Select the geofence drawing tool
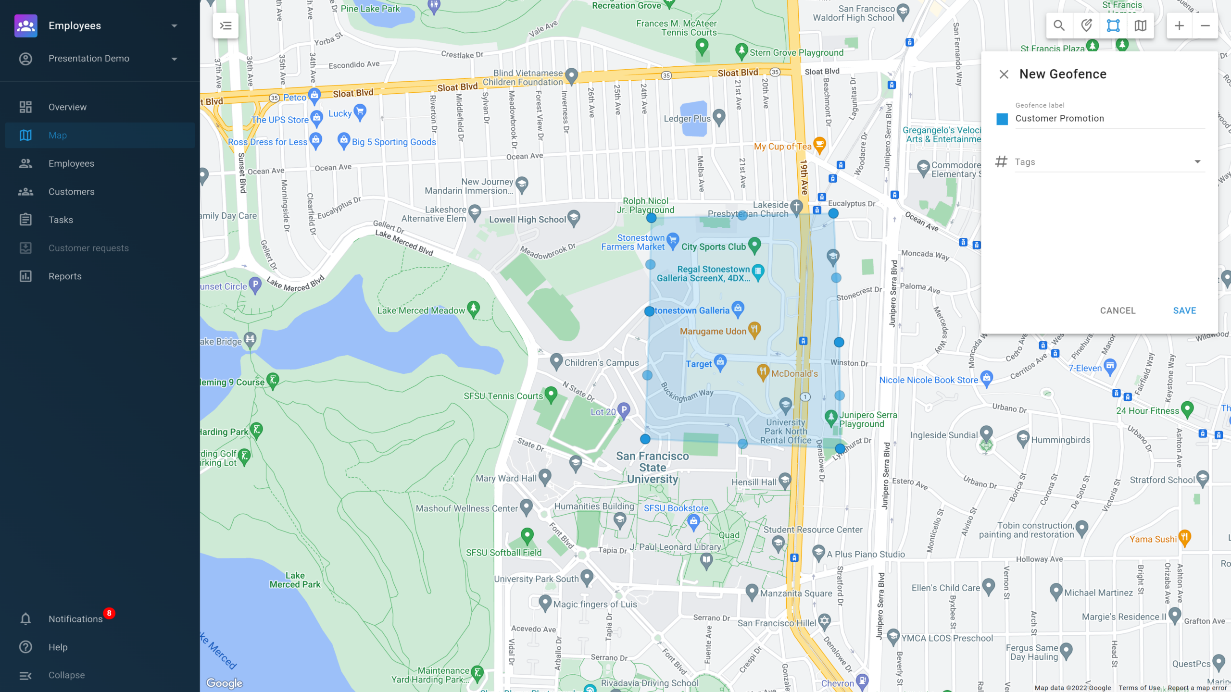The image size is (1231, 692). (x=1114, y=25)
